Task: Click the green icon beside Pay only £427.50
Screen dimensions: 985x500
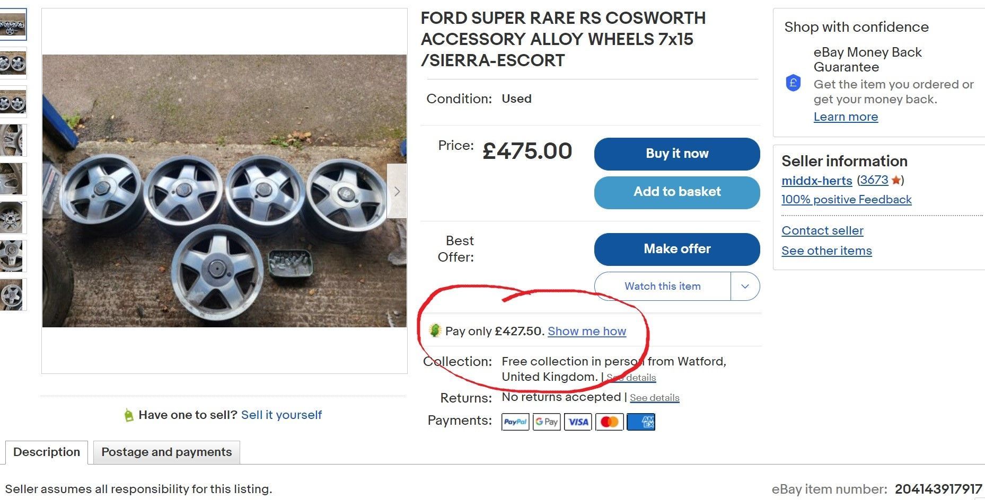Action: pyautogui.click(x=435, y=331)
